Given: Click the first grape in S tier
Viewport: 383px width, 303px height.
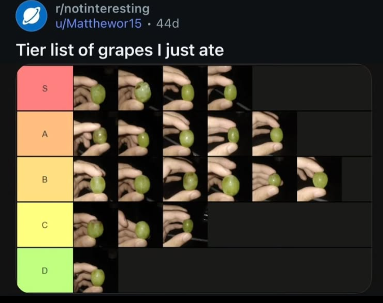Looking at the screenshot, I should tap(95, 88).
